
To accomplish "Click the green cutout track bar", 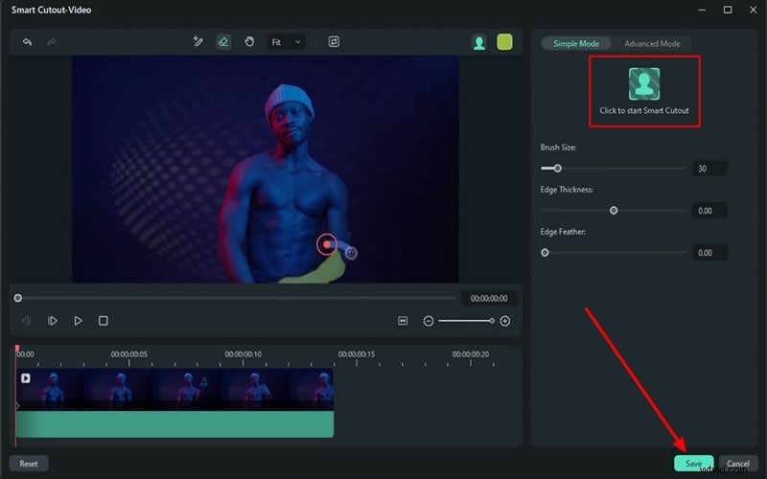I will (x=174, y=424).
